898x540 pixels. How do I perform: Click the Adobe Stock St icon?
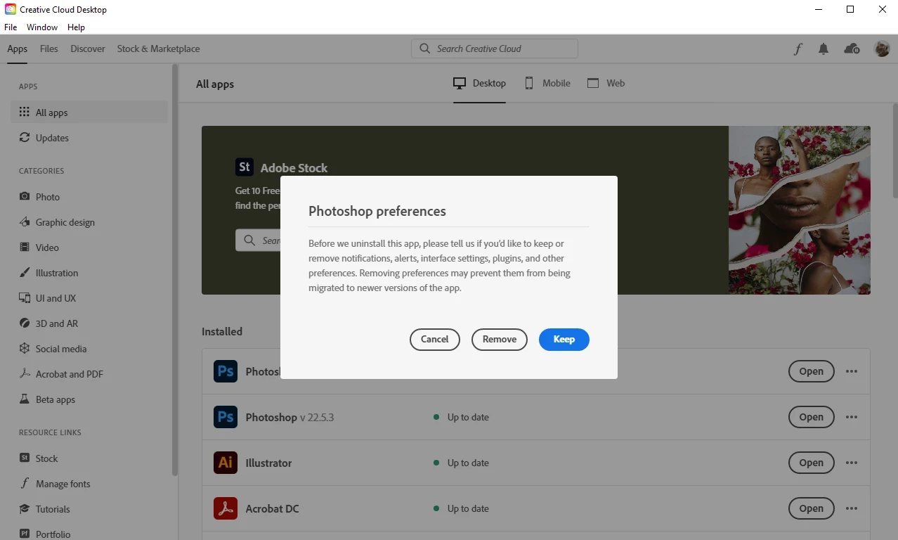245,167
